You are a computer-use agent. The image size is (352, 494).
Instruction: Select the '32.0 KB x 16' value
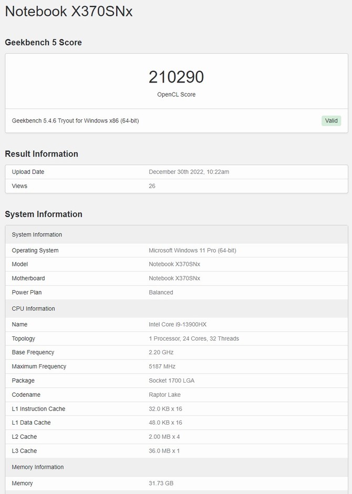(x=165, y=409)
